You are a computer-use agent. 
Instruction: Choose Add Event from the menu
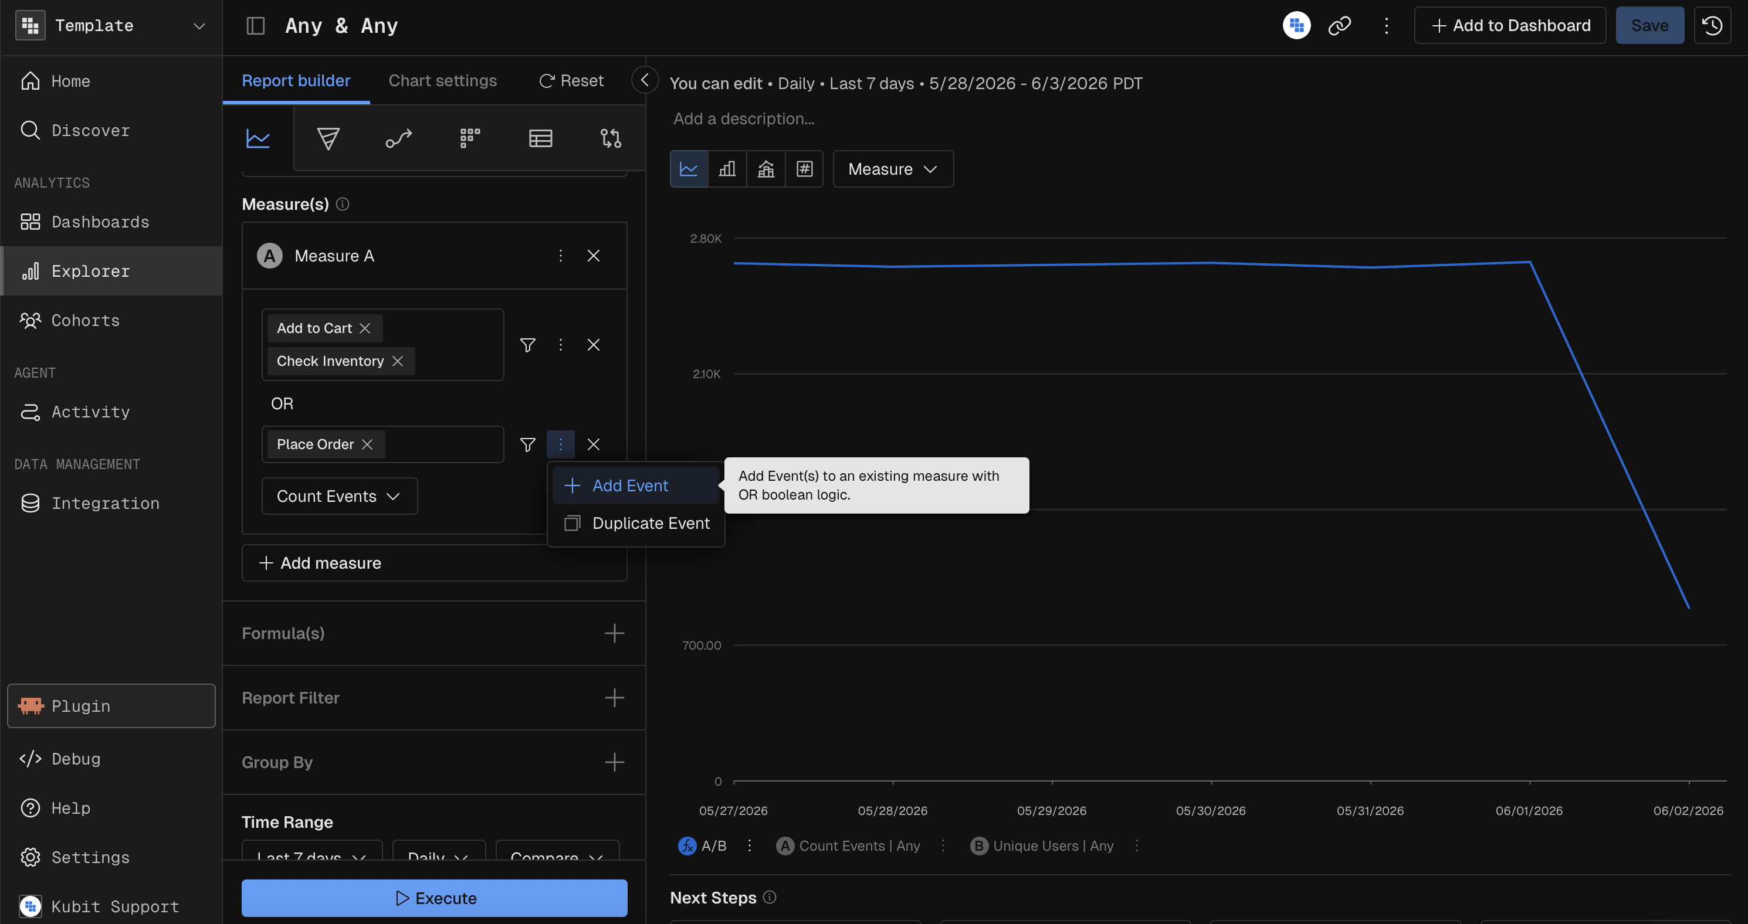pos(635,485)
